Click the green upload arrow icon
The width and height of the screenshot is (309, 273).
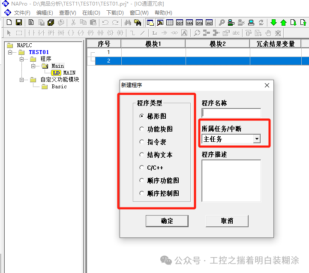point(283,22)
